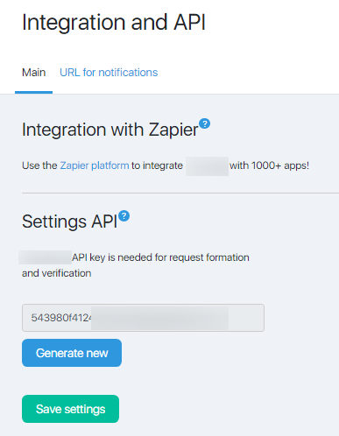The width and height of the screenshot is (339, 436).
Task: Click the Integration and API page title
Action: (114, 22)
